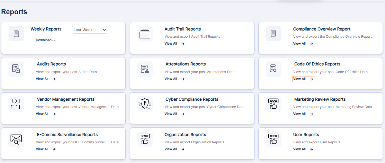Click 'View and export User Reports' description
Viewport: 385px width, 163px height.
pyautogui.click(x=317, y=142)
